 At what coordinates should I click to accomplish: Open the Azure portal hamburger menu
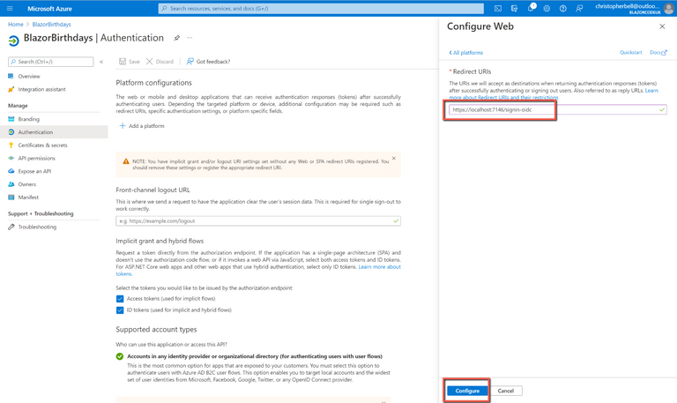[x=10, y=8]
